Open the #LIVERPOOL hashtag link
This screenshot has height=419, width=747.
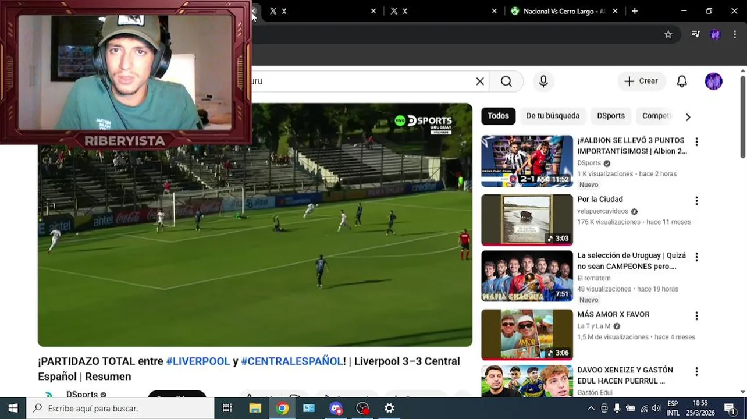pyautogui.click(x=198, y=361)
